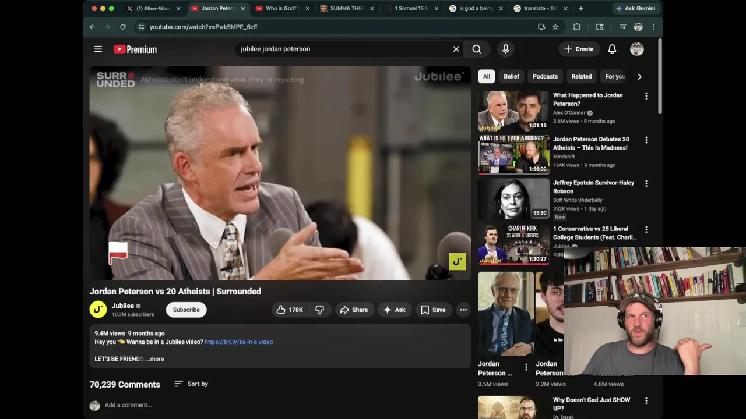
Task: Open options for What Happened to Jordan Peterson
Action: (x=646, y=96)
